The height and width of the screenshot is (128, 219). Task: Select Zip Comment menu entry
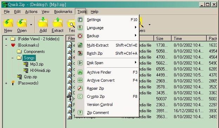click(107, 113)
